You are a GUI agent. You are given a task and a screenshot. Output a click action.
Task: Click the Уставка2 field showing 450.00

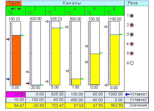75,100
